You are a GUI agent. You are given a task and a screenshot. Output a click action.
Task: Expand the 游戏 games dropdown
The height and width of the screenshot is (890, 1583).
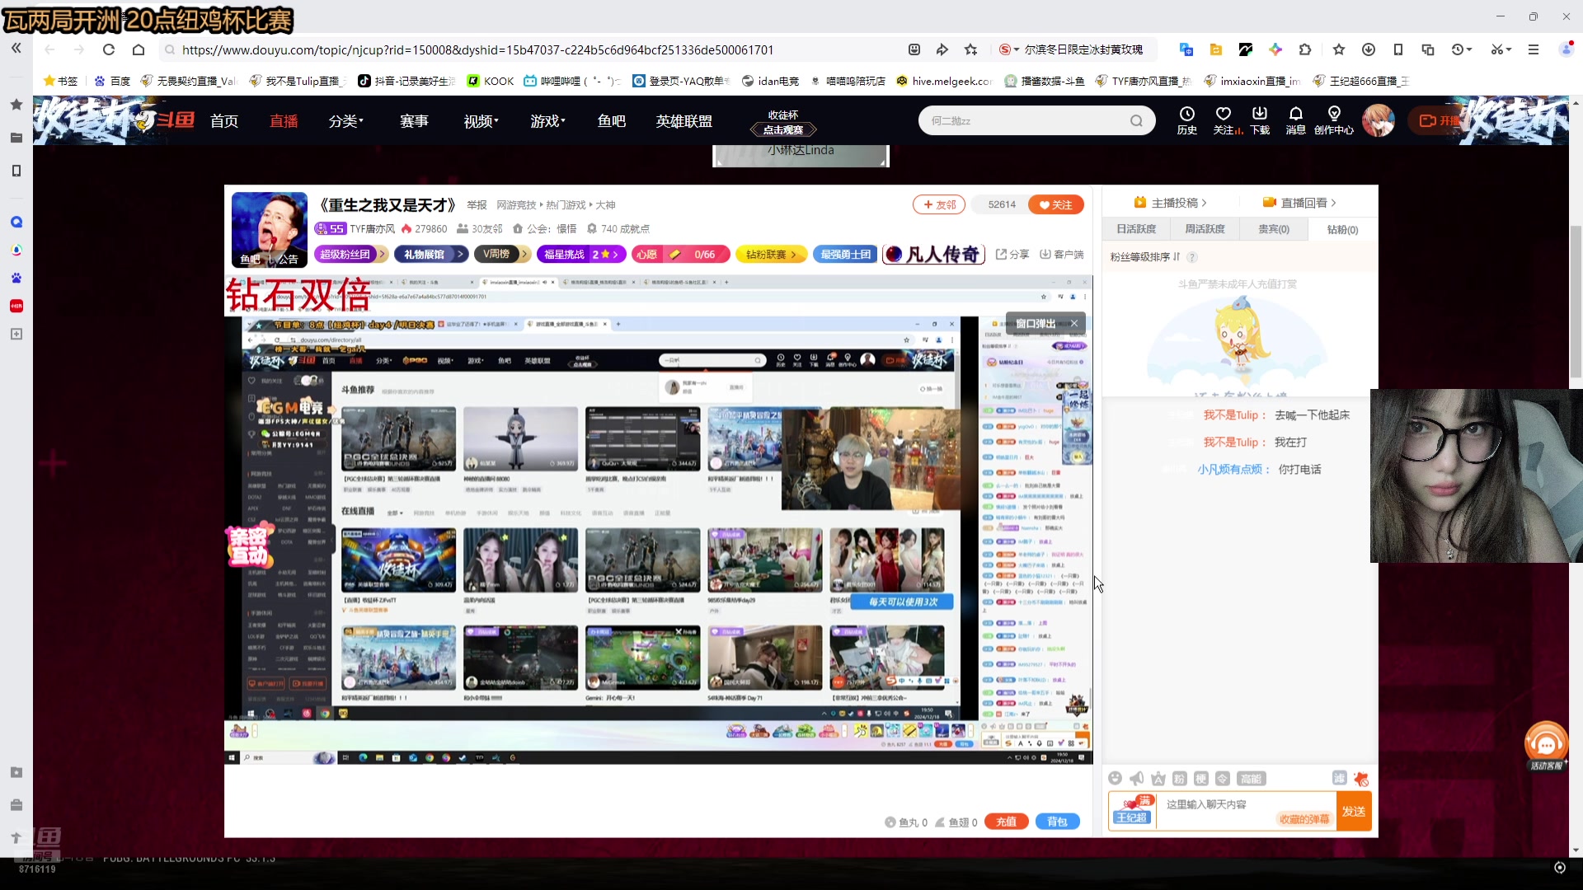coord(547,121)
